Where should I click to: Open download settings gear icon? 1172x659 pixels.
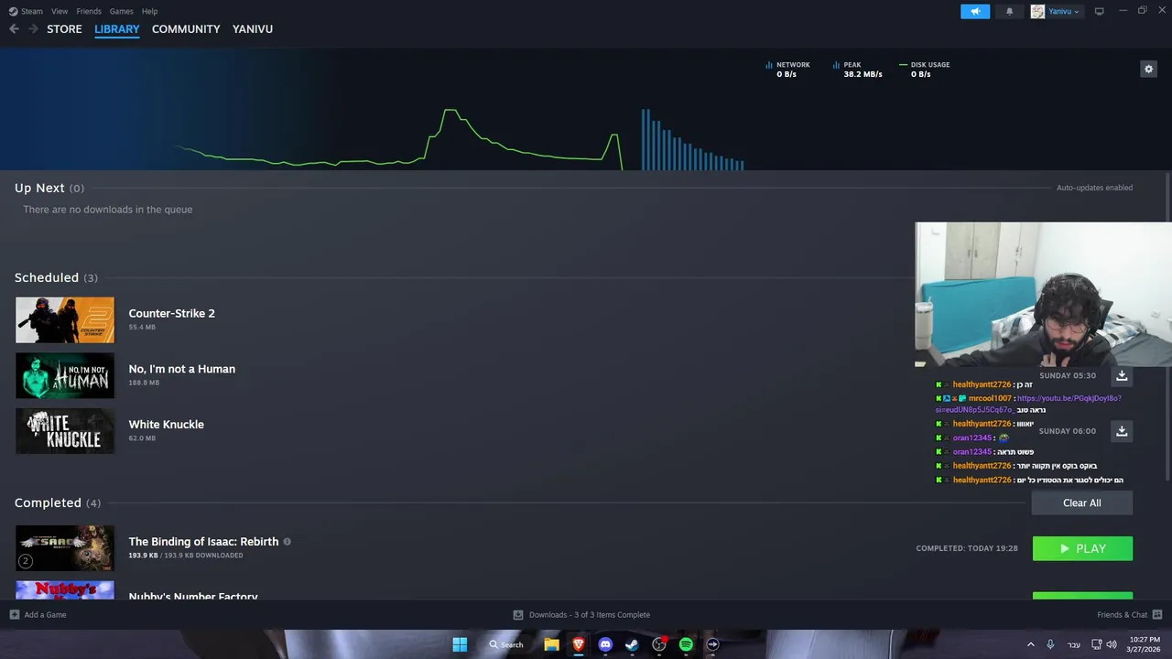[1148, 69]
